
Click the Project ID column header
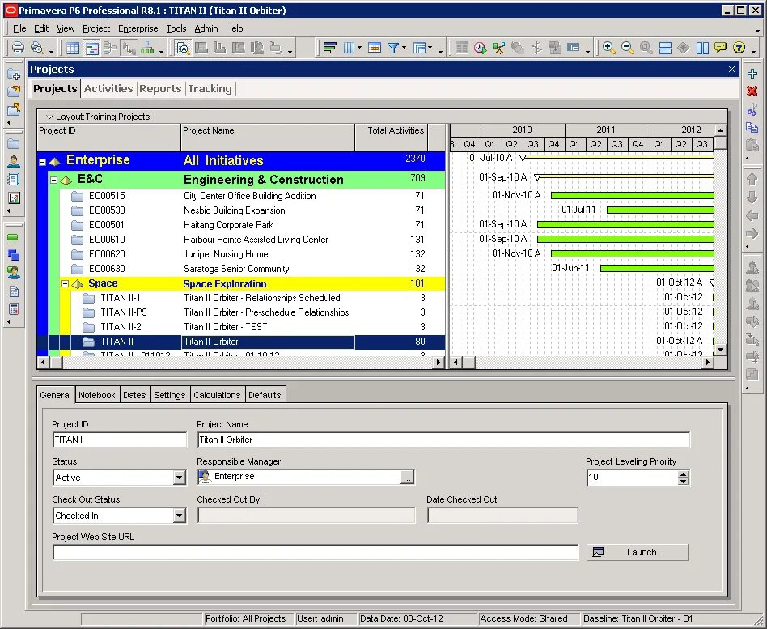[x=108, y=138]
